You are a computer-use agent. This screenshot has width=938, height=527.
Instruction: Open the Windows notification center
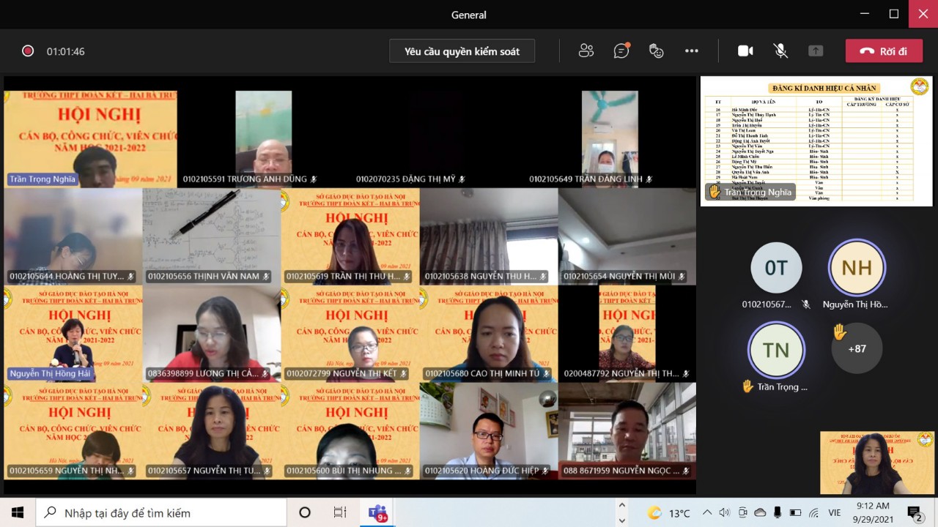[x=915, y=512]
